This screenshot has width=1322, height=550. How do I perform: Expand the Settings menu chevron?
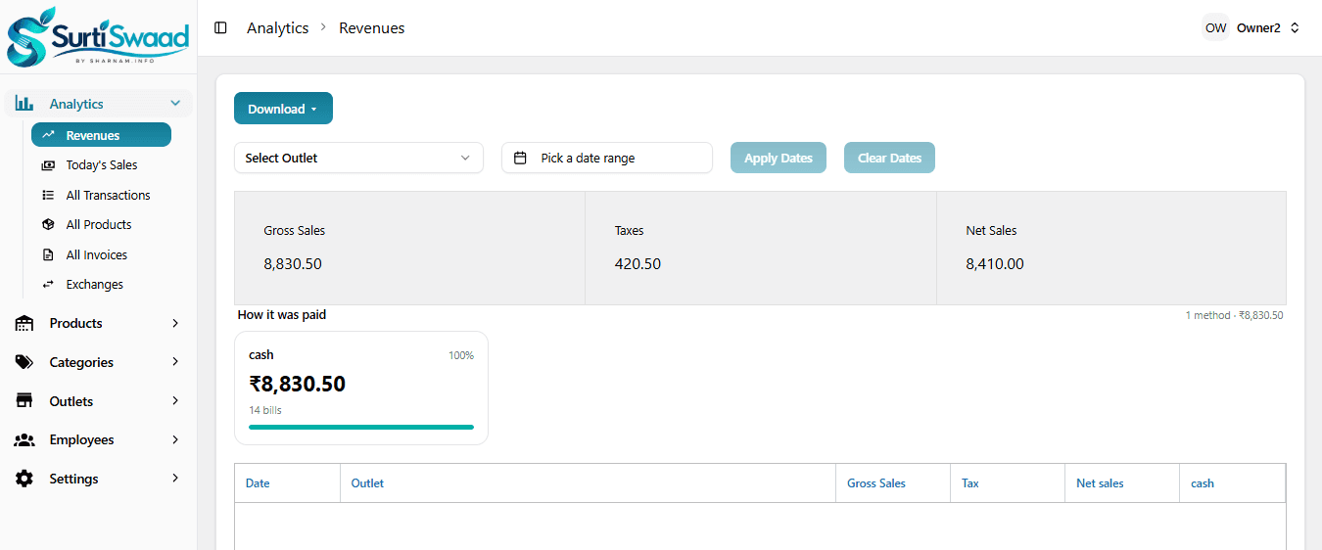tap(175, 479)
